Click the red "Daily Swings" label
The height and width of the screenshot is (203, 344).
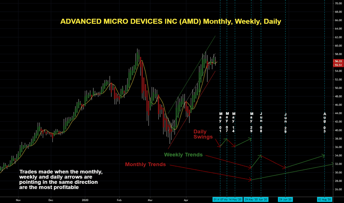[203, 134]
